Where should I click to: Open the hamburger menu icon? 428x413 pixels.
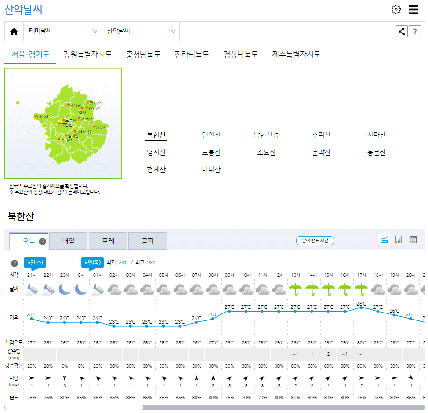point(413,9)
